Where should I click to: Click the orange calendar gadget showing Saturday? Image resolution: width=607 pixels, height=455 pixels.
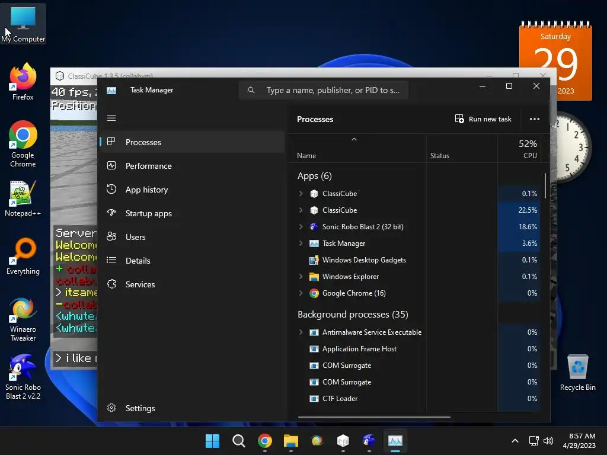(555, 61)
